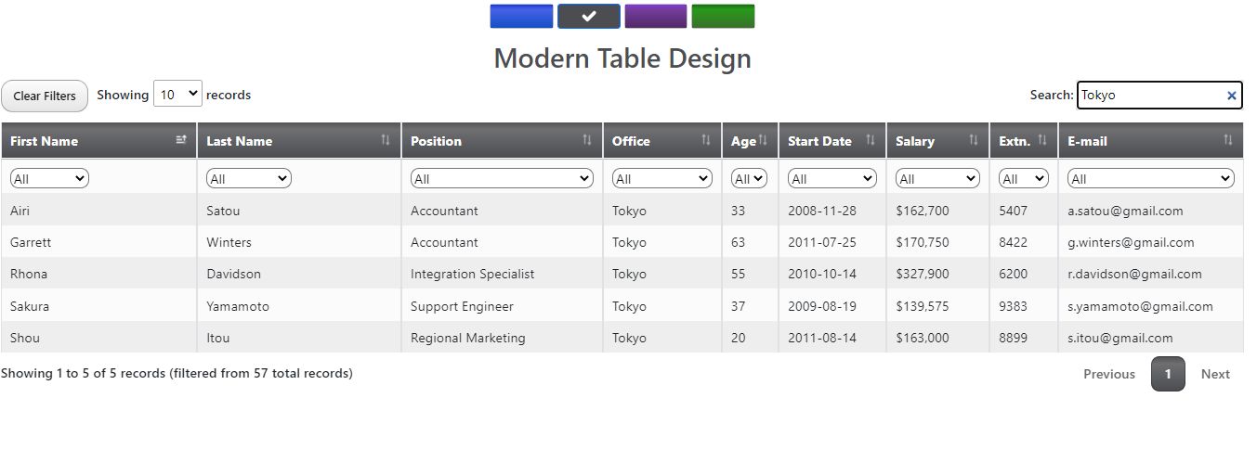Expand the Office column filter dropdown
Viewport: 1257px width, 462px height.
point(662,179)
